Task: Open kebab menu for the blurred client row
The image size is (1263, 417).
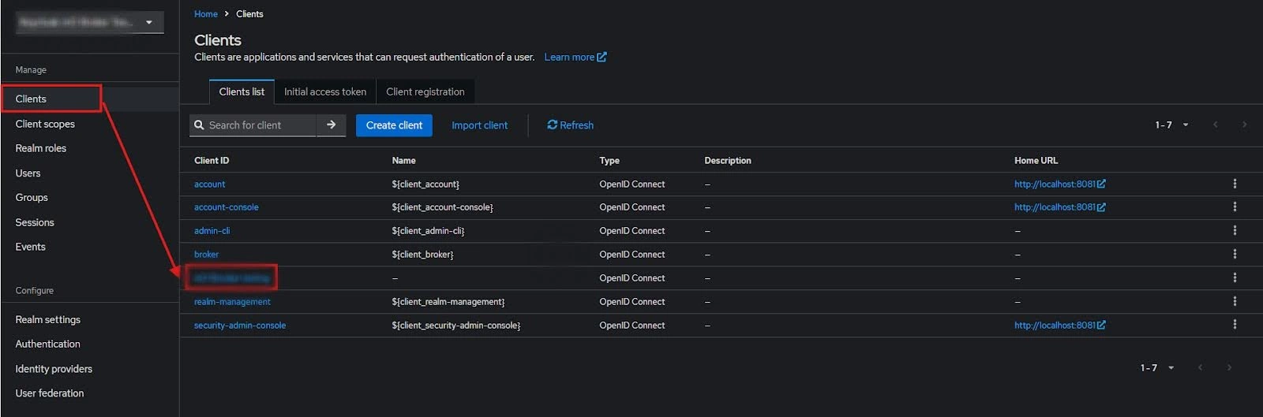Action: pos(1235,277)
